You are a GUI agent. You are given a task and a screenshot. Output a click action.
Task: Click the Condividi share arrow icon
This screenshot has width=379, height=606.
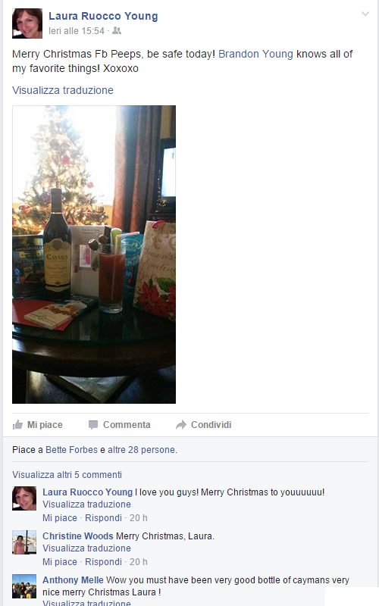coord(181,425)
